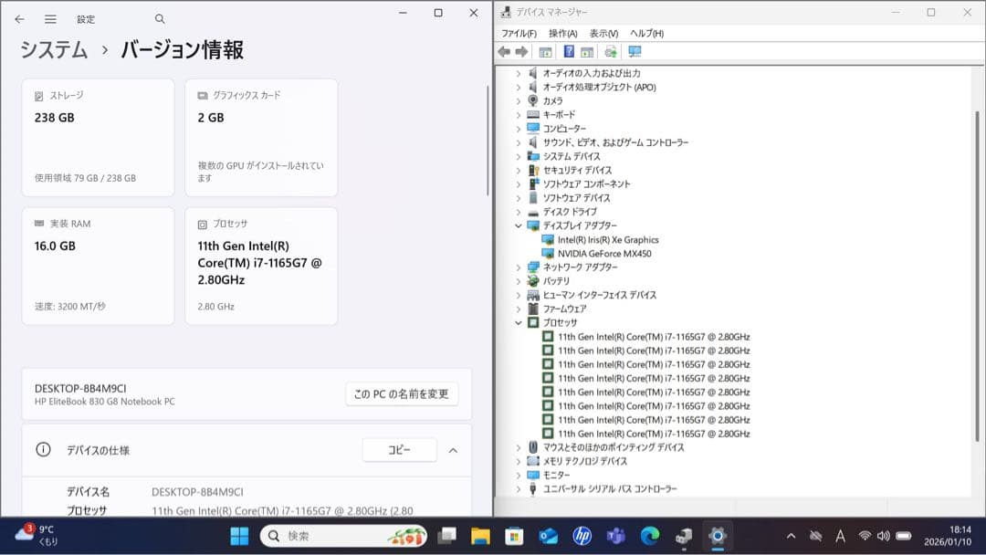Click the この PC の名前を変更 button
The width and height of the screenshot is (986, 555).
402,394
